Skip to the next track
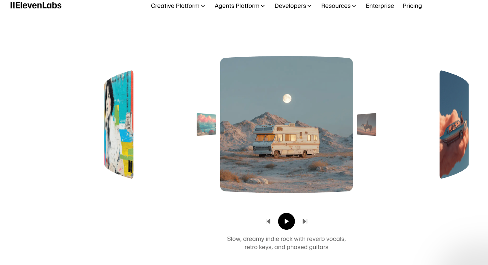The height and width of the screenshot is (265, 488). pyautogui.click(x=305, y=221)
